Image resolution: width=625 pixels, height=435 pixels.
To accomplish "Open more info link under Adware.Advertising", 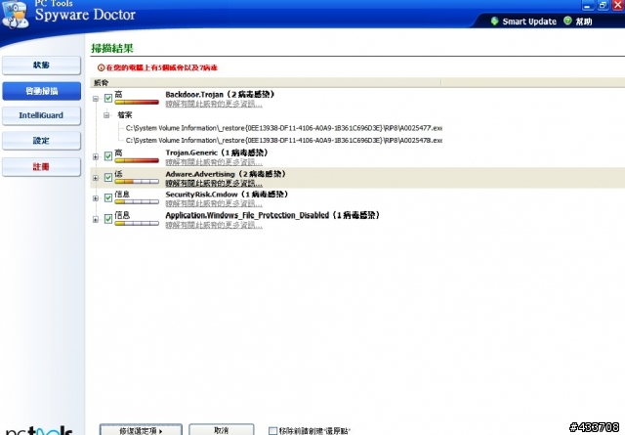I will point(214,184).
